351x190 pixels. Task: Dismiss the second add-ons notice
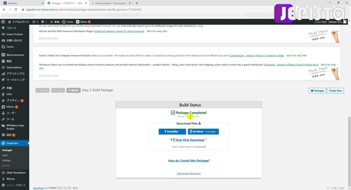pos(48,75)
